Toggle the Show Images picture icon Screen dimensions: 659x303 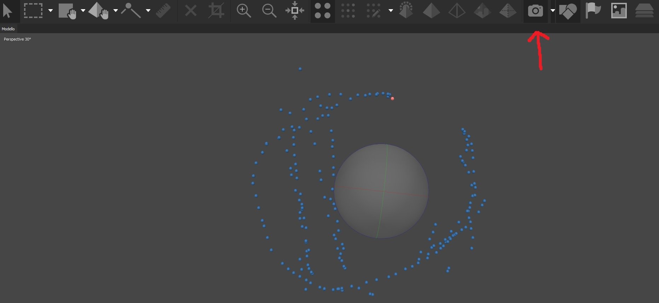click(619, 11)
